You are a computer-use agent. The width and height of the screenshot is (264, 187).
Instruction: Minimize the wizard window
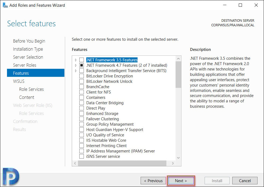[224, 5]
